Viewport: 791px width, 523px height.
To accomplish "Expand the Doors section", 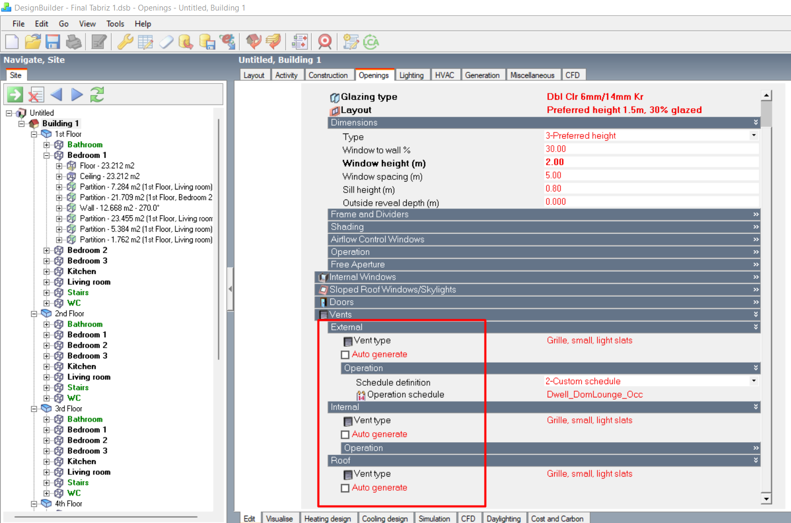I will tap(537, 302).
